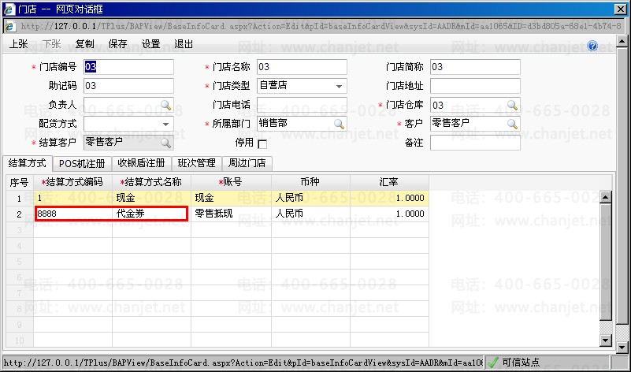Select row 1 汇率 value 1.0000

389,198
